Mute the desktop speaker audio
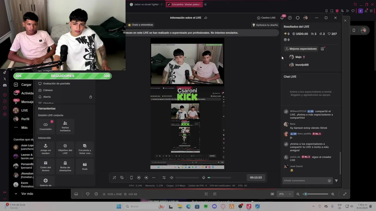This screenshot has height=211, width=376. tap(172, 178)
